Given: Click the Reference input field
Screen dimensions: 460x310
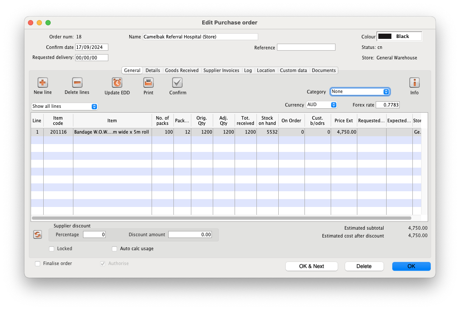Looking at the screenshot, I should (306, 47).
